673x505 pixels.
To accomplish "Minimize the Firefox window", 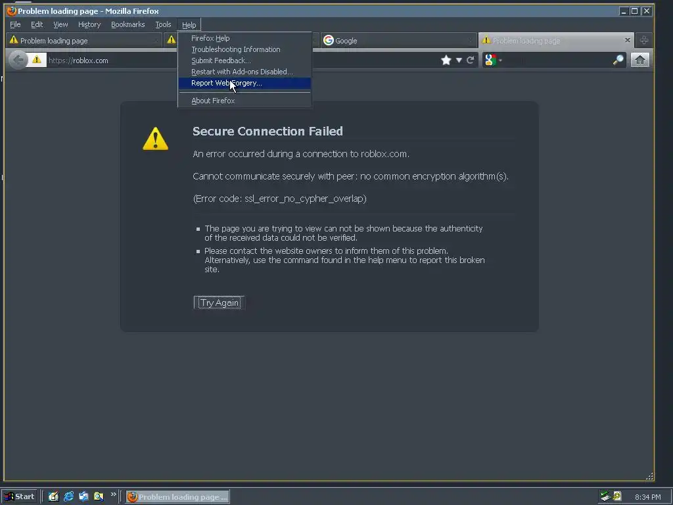I will click(624, 11).
